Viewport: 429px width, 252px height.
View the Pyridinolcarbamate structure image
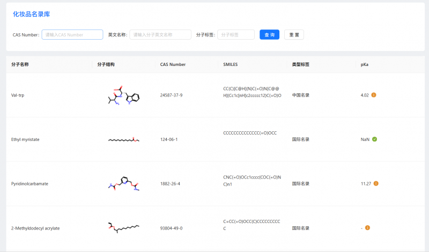click(124, 184)
